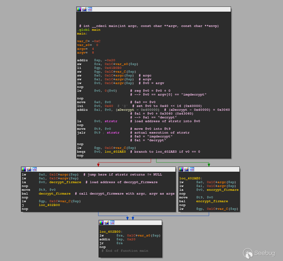Click color icon on loc_402B00 block

pos(101,223)
